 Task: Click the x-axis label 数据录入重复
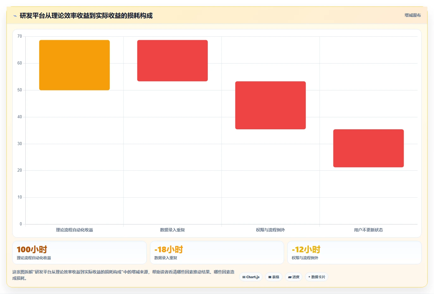[x=172, y=230]
